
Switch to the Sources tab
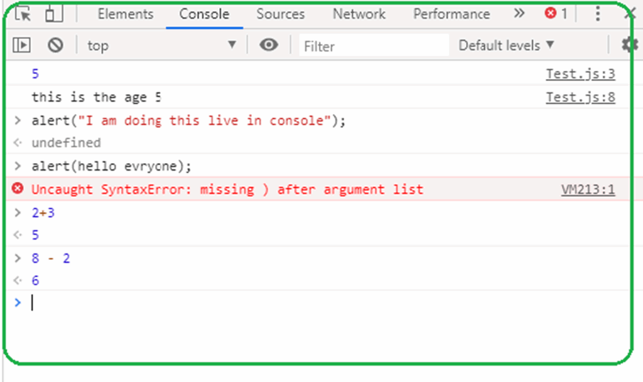(280, 13)
